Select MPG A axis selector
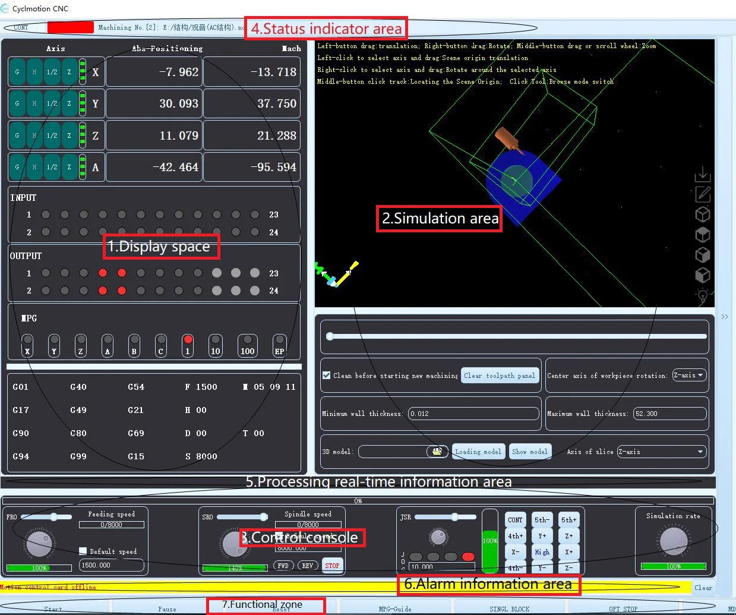This screenshot has height=615, width=736. 108,345
